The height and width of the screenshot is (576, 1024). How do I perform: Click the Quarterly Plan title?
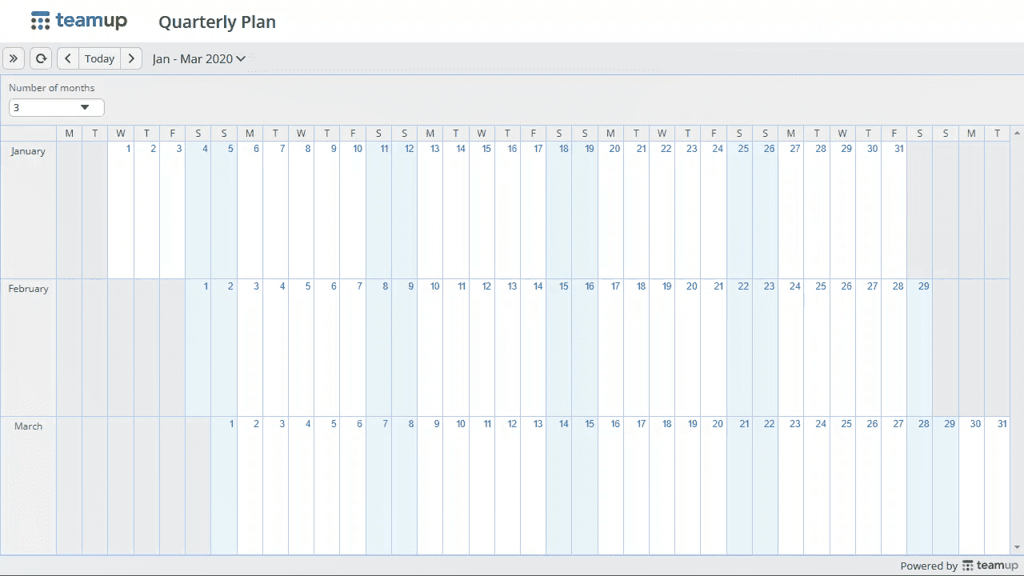point(217,22)
